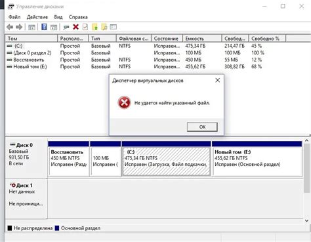Click the Properties checkmark sheet icon

pyautogui.click(x=85, y=27)
